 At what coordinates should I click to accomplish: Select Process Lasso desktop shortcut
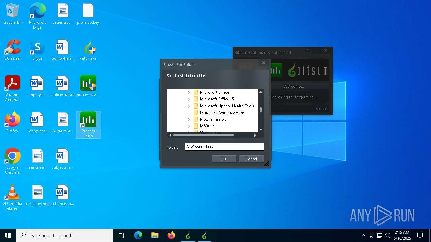click(88, 125)
